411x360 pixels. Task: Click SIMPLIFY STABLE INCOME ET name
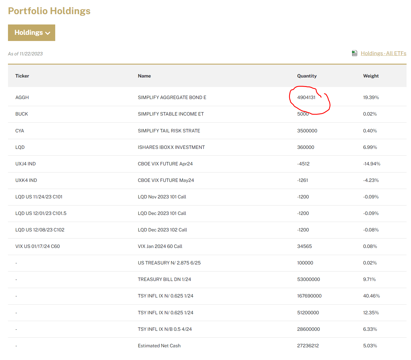pos(171,114)
